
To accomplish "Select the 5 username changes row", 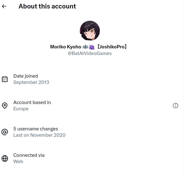I will tap(35, 129).
